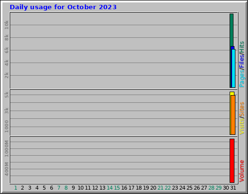Click the 'Daily usage for October 2023' title
The width and height of the screenshot is (248, 194).
point(63,7)
